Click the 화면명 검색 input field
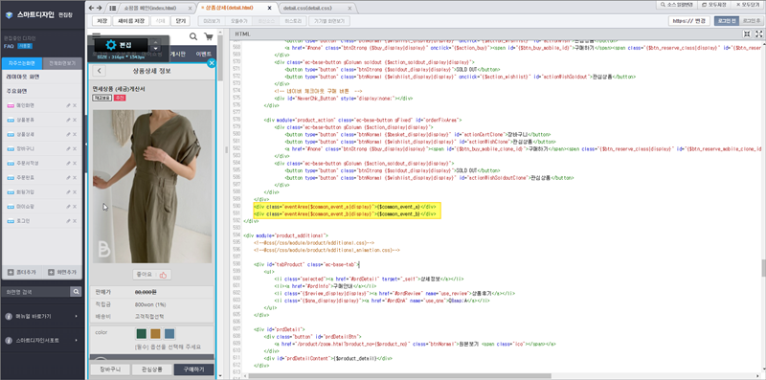766x380 pixels. tap(35, 292)
